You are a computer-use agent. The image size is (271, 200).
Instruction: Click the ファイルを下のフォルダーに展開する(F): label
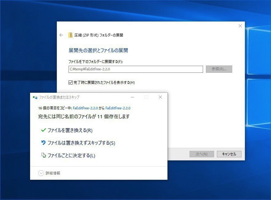(96, 62)
